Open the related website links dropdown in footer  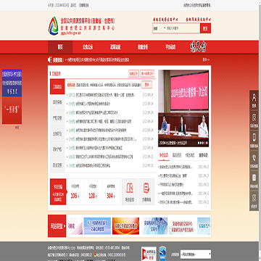(x=196, y=254)
